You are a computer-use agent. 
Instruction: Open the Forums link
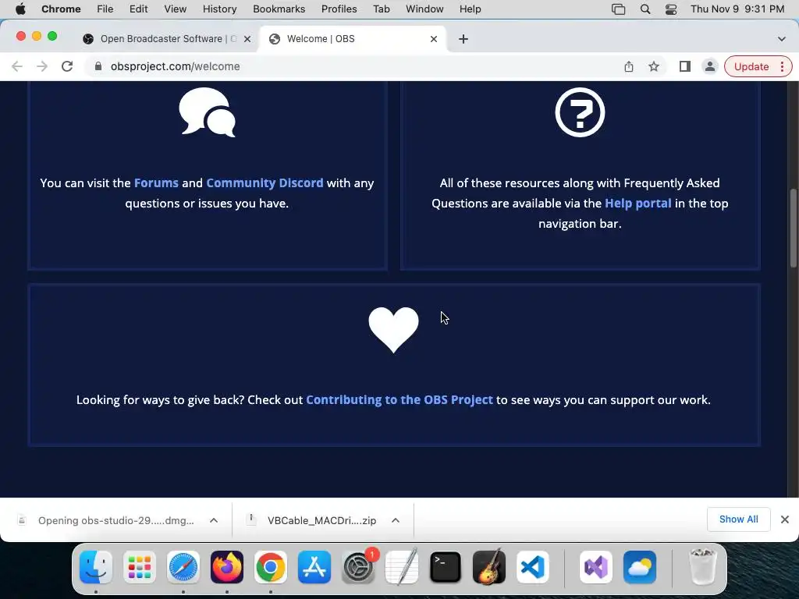coord(156,183)
